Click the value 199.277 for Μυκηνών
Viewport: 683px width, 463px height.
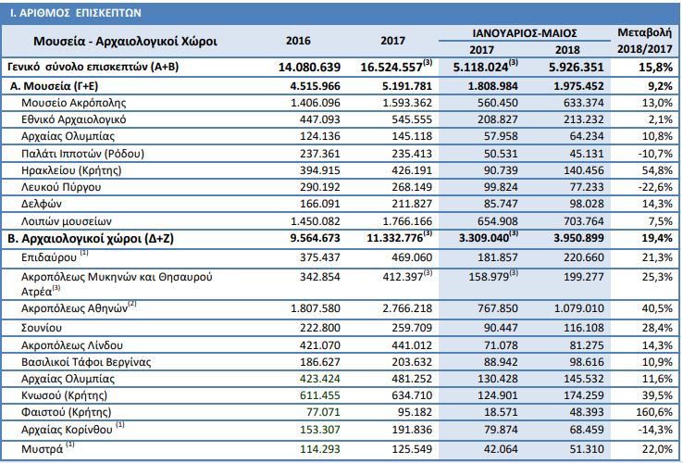(x=584, y=277)
